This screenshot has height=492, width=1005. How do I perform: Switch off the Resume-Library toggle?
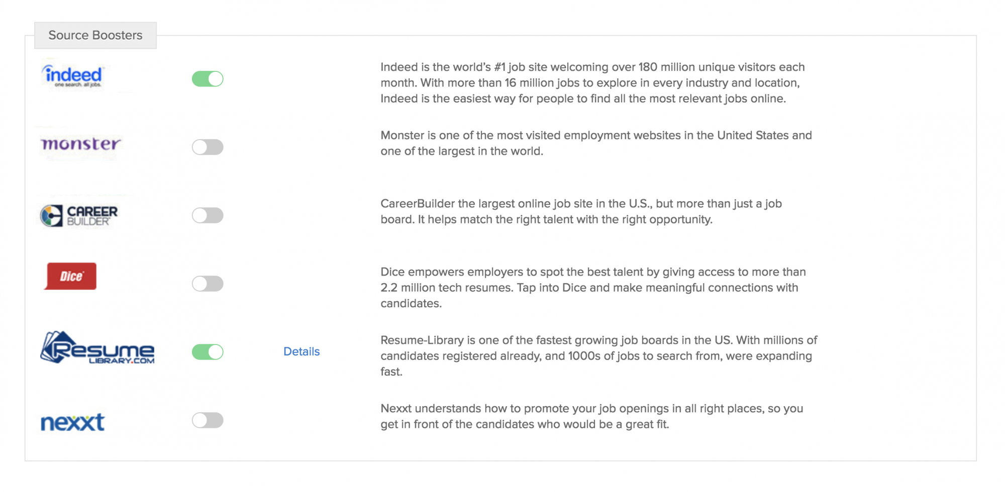[x=208, y=352]
